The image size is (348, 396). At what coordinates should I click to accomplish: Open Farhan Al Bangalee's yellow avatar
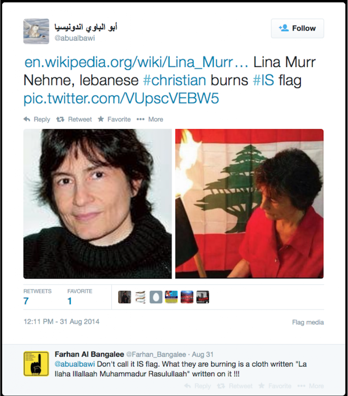point(36,364)
